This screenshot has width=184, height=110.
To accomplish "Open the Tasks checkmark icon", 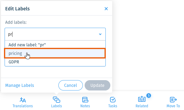I will (x=113, y=100).
